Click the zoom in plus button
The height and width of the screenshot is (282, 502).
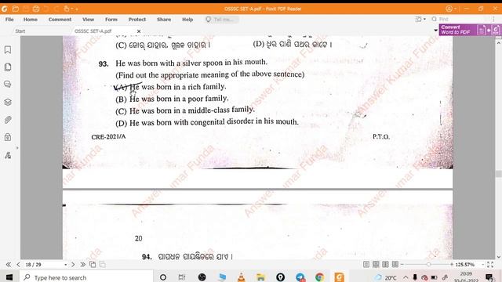tap(452, 265)
